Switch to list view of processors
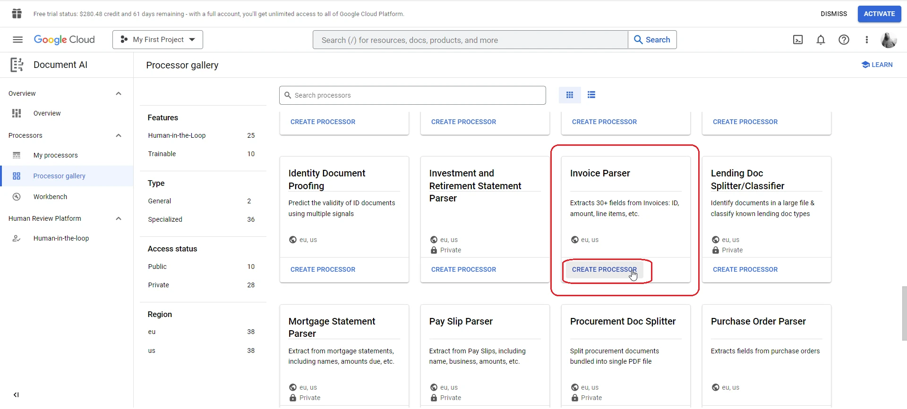 point(591,95)
